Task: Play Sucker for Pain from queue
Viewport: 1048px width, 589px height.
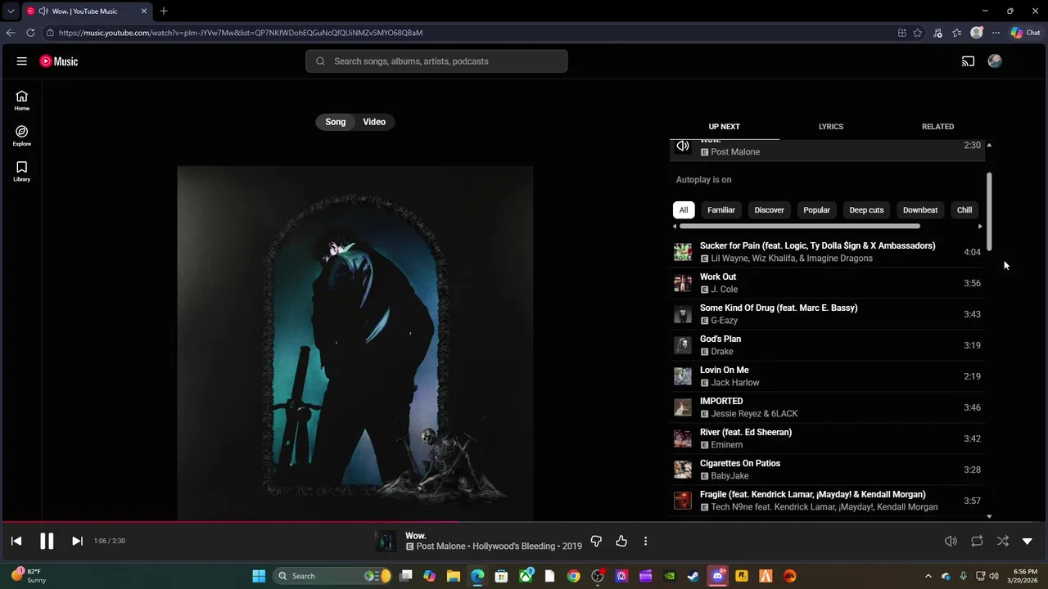Action: coord(827,252)
